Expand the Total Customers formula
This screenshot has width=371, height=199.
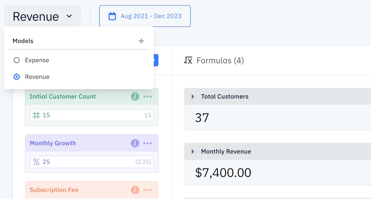coord(193,97)
